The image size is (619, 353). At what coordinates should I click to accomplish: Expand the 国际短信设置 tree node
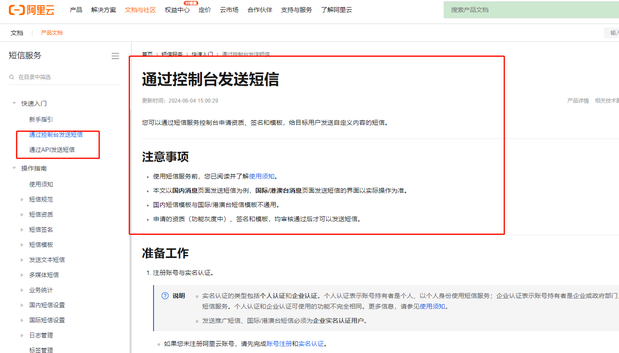22,320
